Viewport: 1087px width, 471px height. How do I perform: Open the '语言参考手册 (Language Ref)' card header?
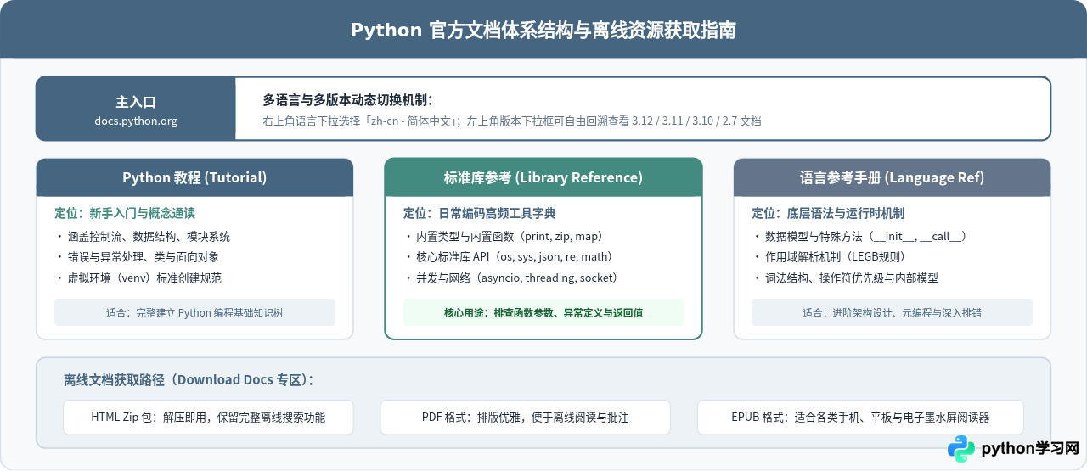pos(892,177)
